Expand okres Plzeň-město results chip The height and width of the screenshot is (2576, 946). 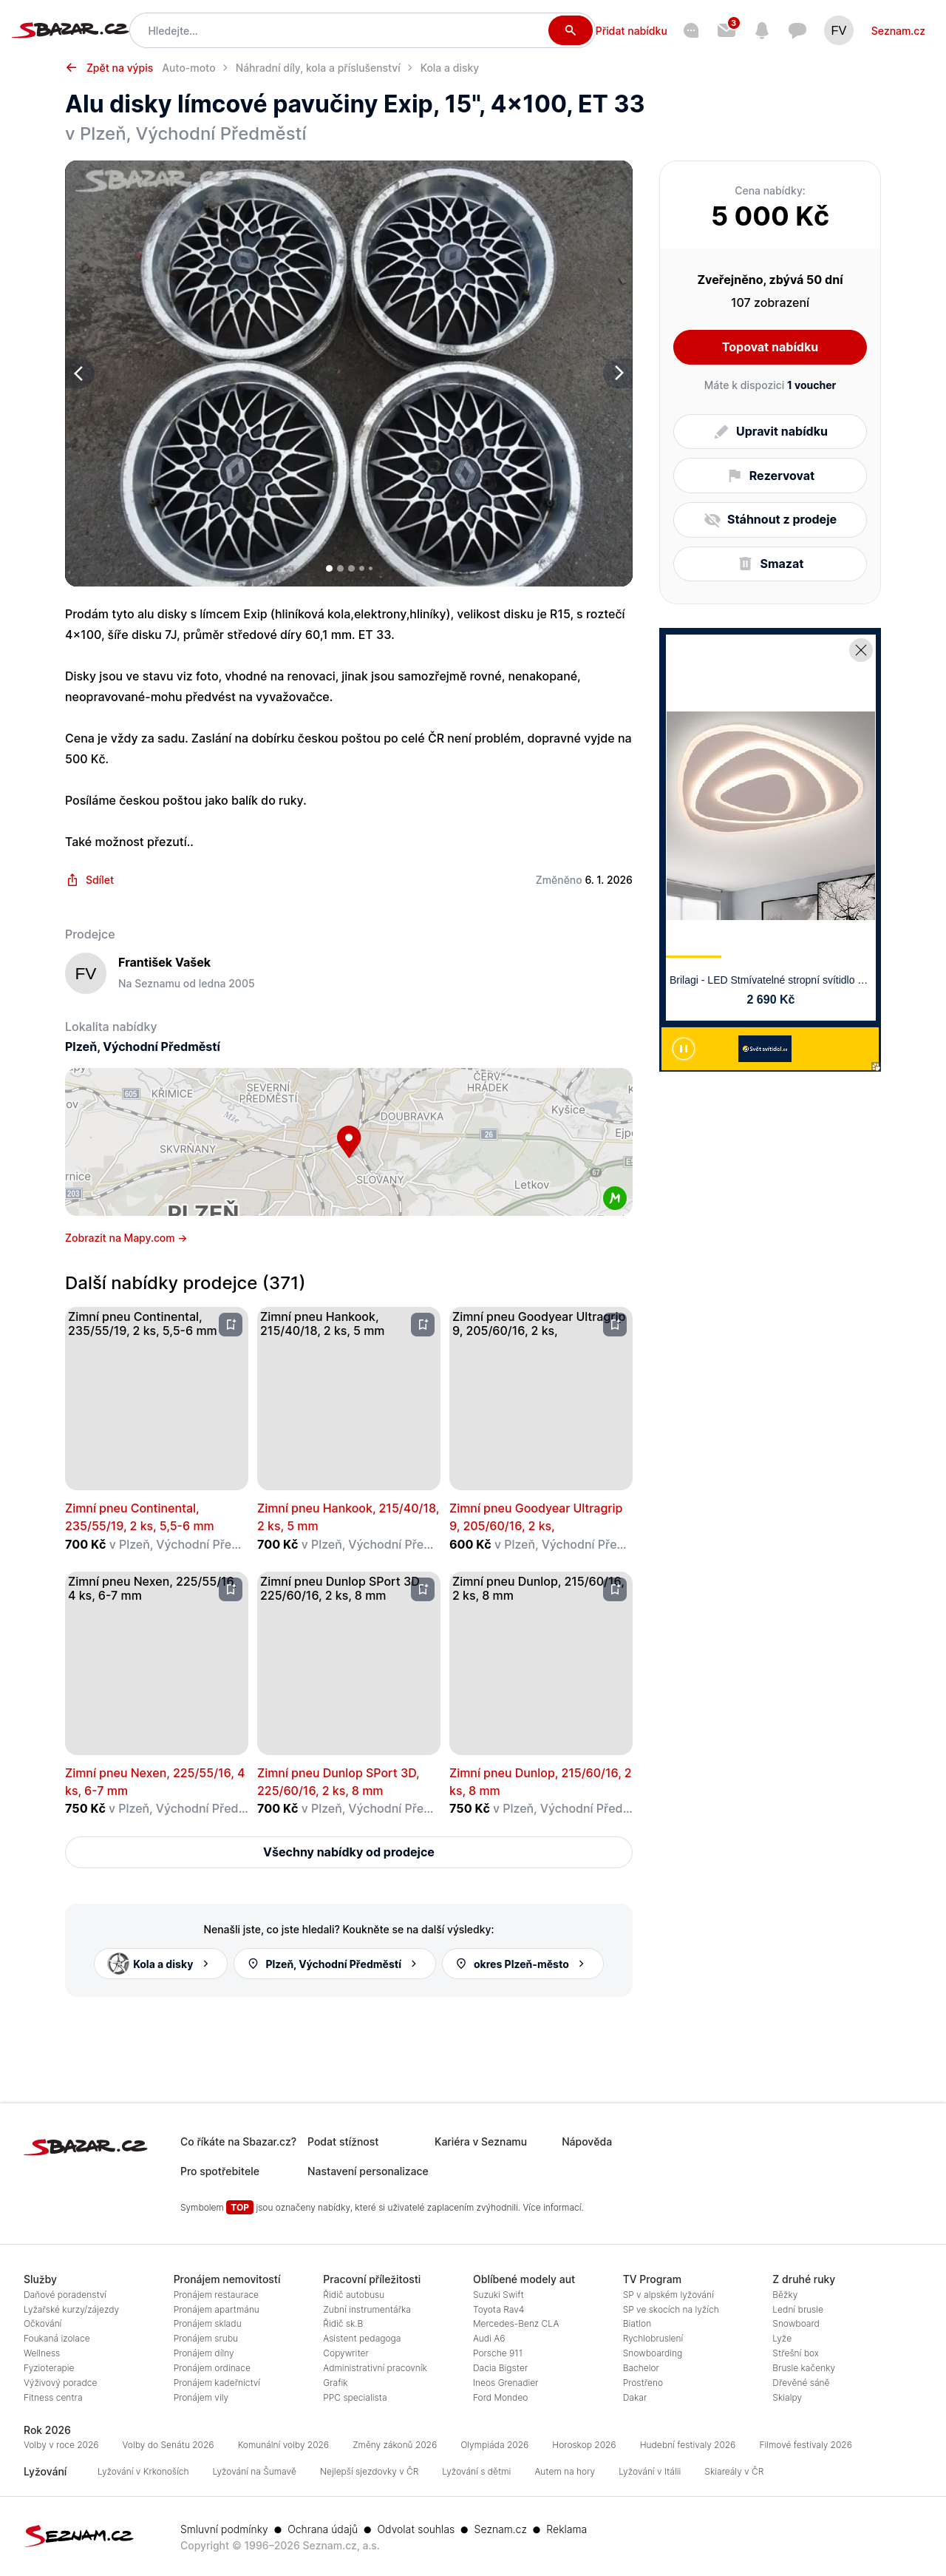click(x=522, y=1963)
